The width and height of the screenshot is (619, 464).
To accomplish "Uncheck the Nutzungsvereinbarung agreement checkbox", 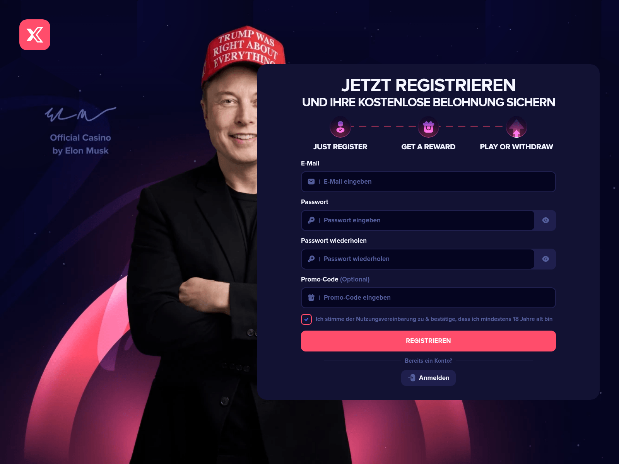I will point(306,319).
